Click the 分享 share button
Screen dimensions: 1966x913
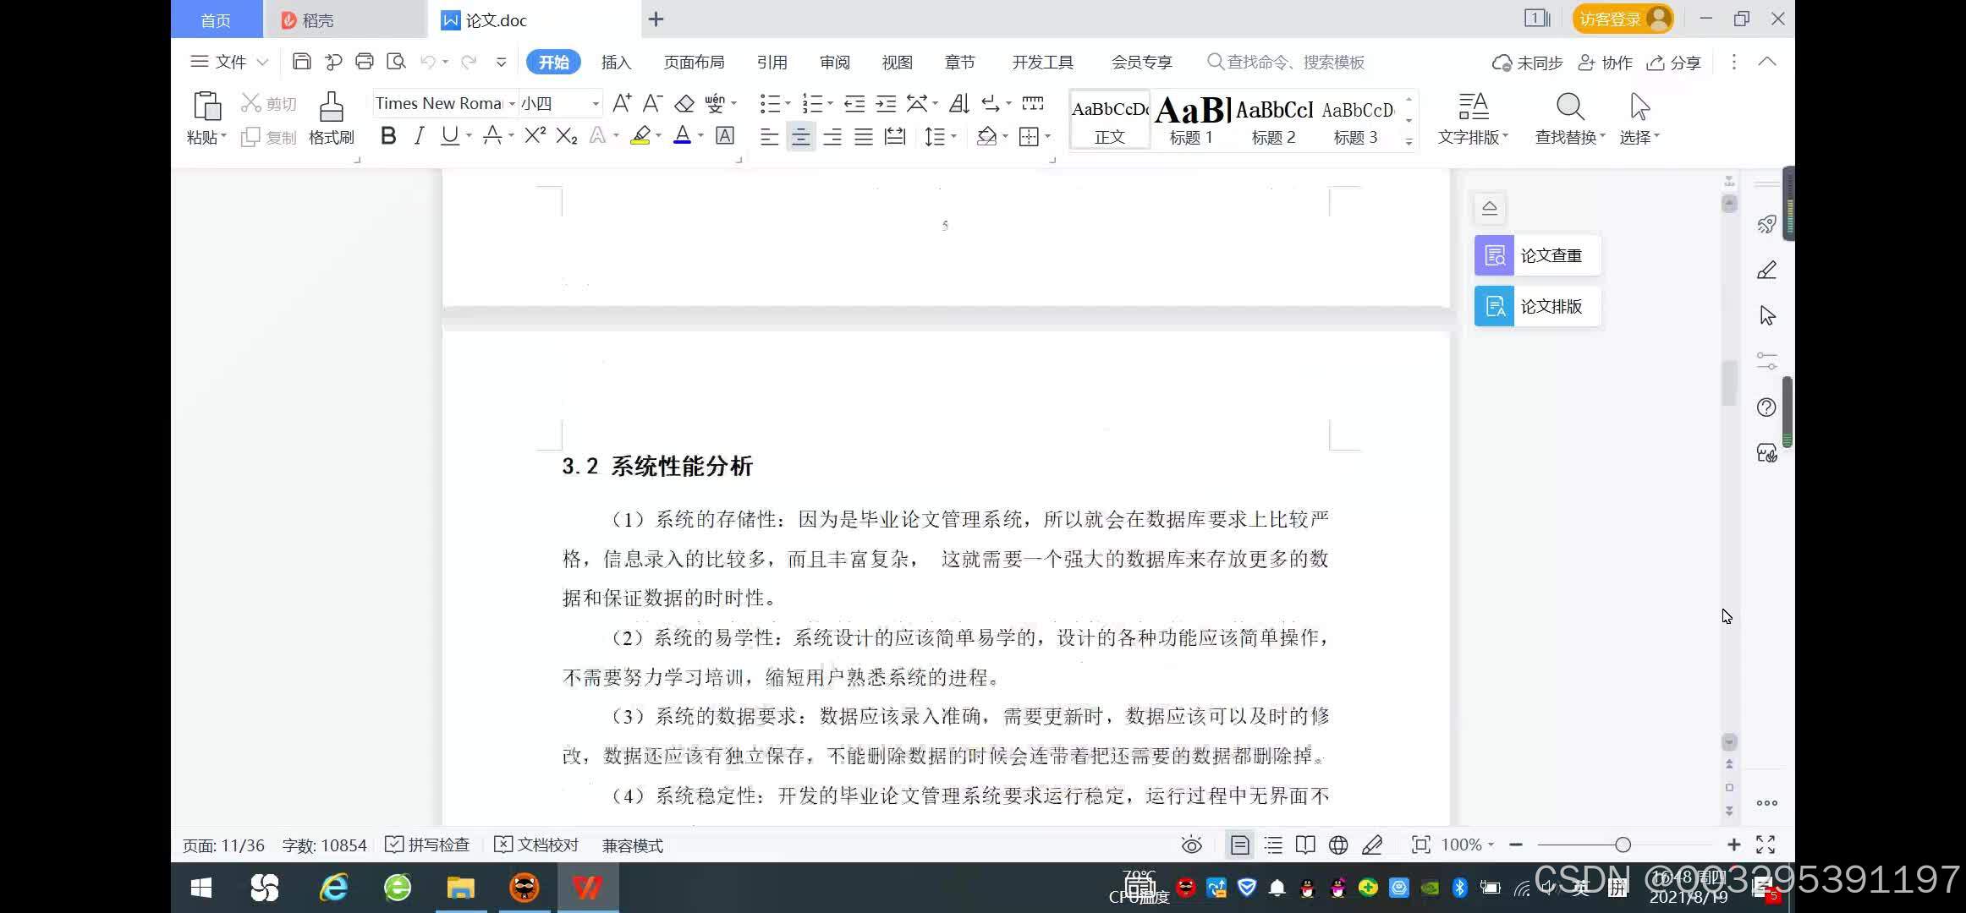click(x=1673, y=63)
